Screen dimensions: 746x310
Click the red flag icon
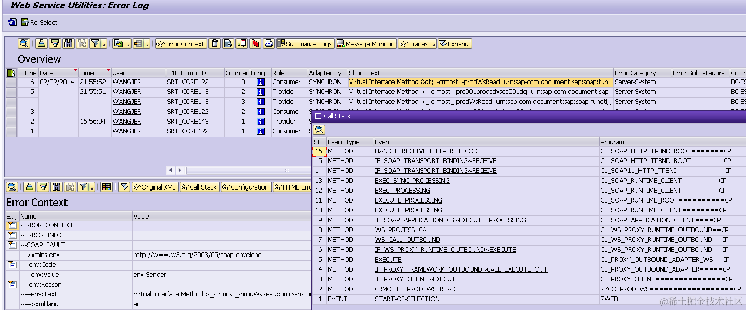point(255,44)
